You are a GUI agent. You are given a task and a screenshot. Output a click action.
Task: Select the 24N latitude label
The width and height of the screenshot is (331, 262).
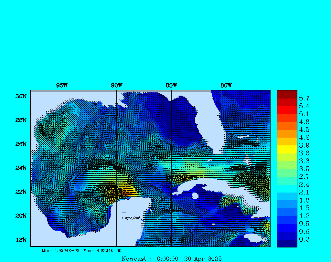click(x=21, y=168)
